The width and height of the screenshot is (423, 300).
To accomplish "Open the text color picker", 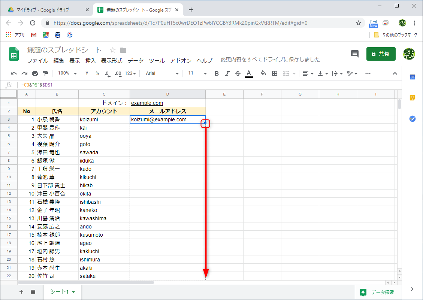I will (248, 73).
